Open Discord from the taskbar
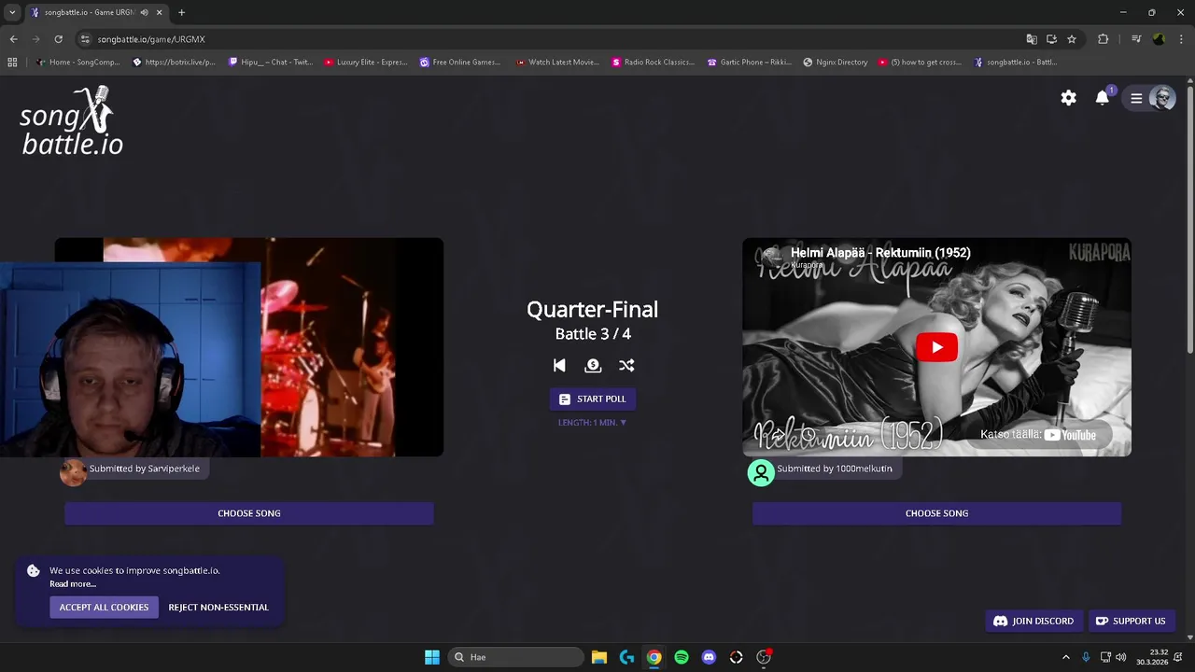Viewport: 1195px width, 672px height. pos(709,657)
